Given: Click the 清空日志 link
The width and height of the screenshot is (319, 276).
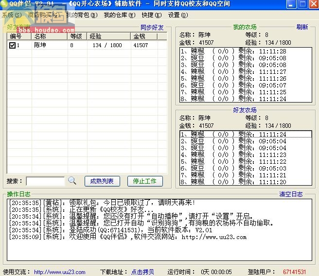Looking at the screenshot, I should pos(291,194).
